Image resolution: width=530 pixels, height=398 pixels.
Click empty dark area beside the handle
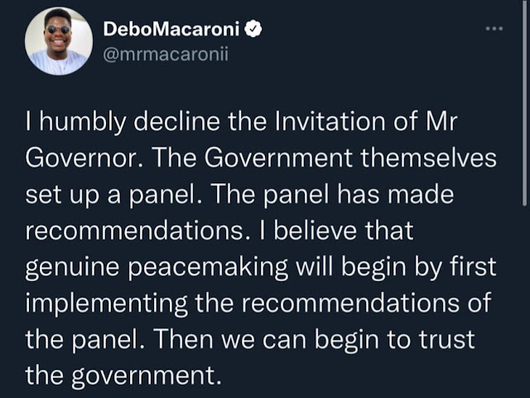point(355,54)
